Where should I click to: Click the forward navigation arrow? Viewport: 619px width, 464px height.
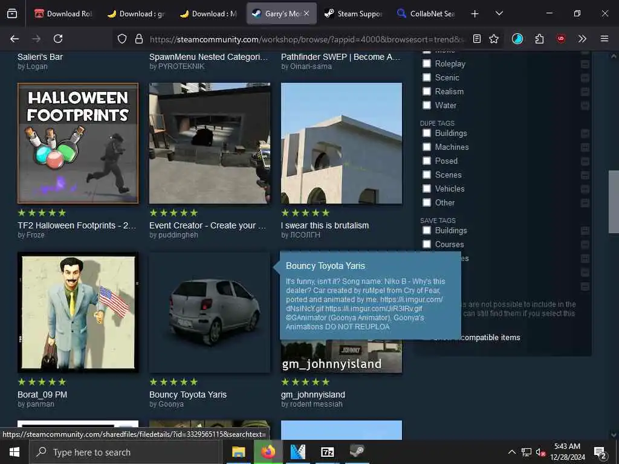click(36, 39)
